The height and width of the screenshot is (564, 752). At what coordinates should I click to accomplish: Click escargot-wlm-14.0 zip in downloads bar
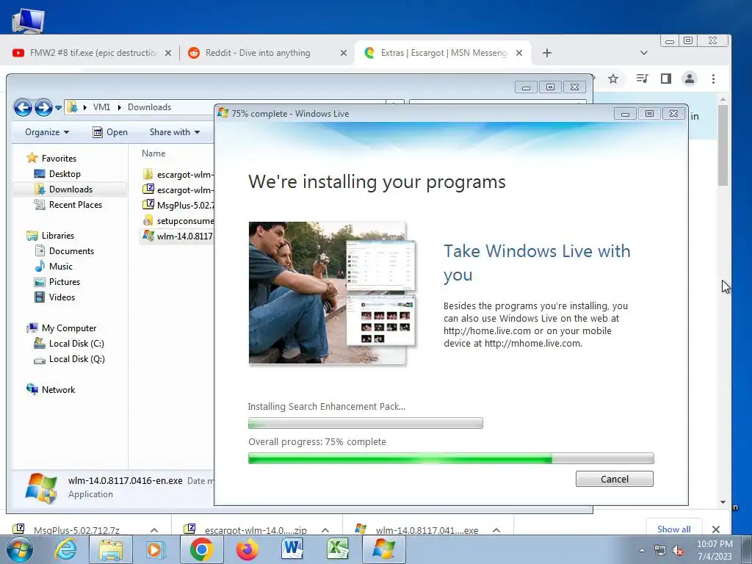coord(256,530)
